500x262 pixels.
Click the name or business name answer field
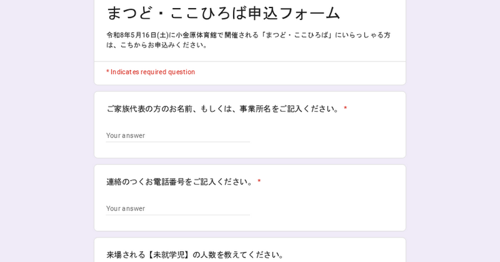click(178, 136)
